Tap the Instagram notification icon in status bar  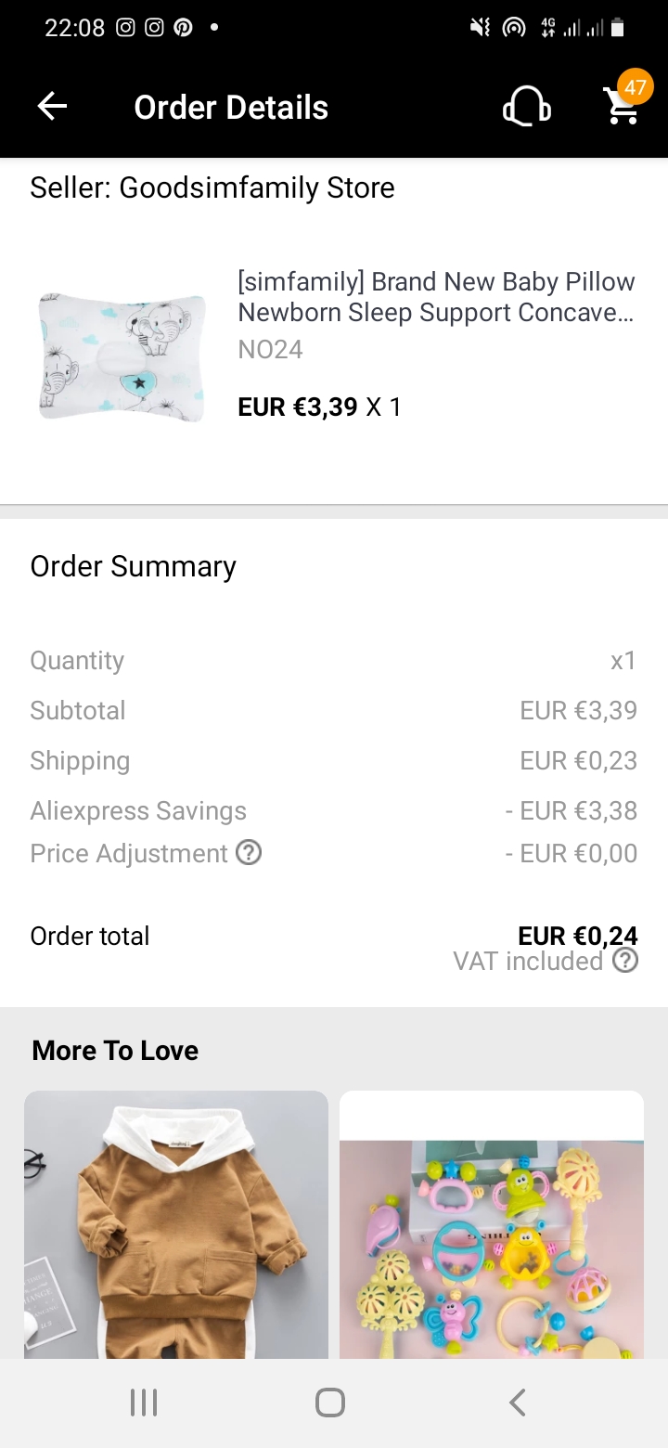coord(125,28)
